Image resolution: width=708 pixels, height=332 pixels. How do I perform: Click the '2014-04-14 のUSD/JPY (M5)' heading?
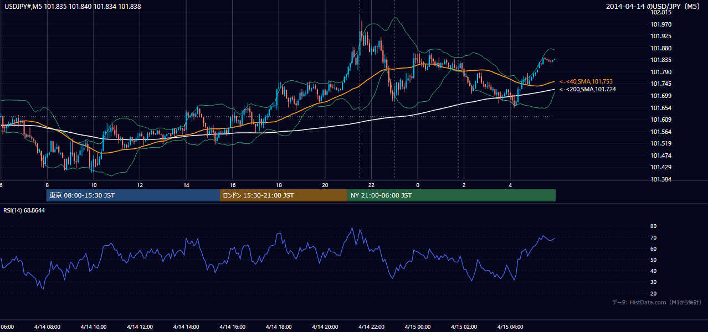654,7
